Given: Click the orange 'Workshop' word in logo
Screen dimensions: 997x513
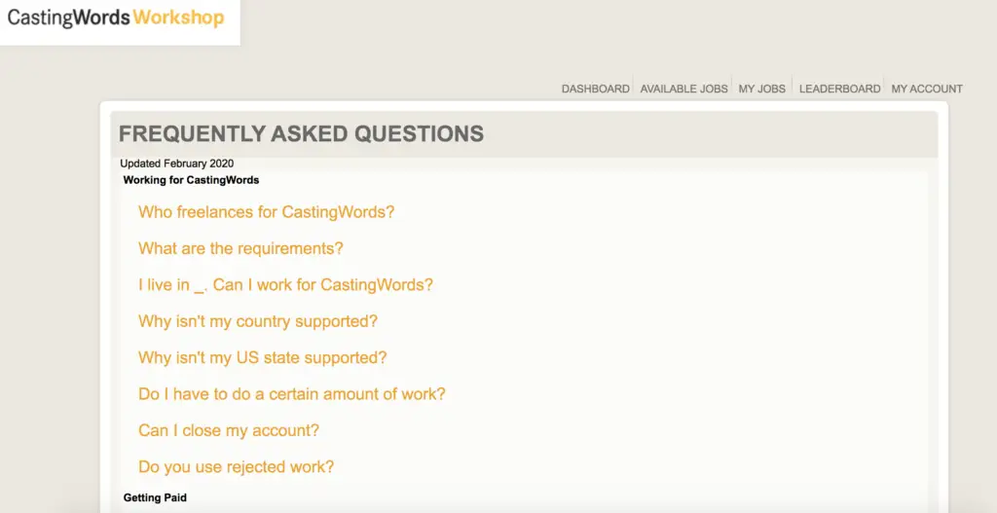Looking at the screenshot, I should click(x=179, y=18).
